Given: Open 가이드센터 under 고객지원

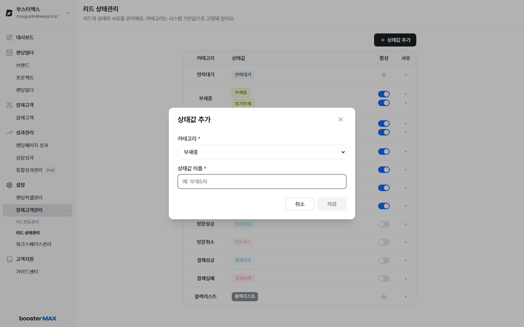Looking at the screenshot, I should (27, 272).
